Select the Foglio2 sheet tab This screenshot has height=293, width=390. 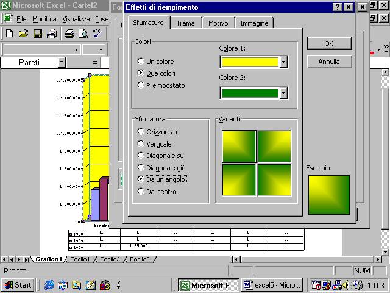tap(110, 259)
